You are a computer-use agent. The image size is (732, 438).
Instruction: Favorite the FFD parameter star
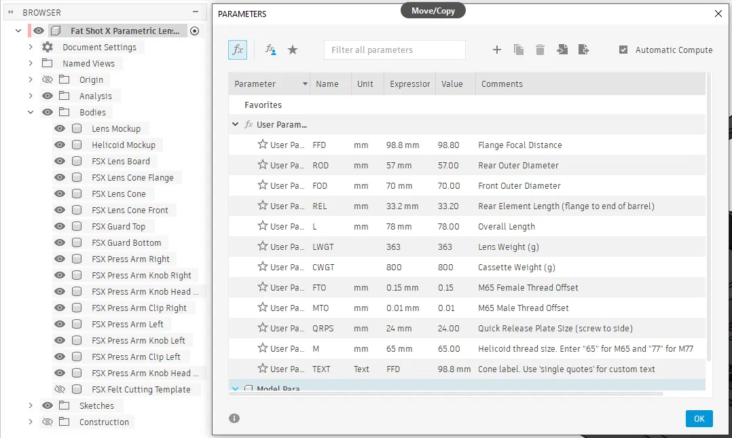click(263, 144)
